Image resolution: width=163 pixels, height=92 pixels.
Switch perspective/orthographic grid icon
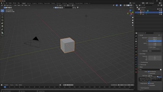point(133,25)
